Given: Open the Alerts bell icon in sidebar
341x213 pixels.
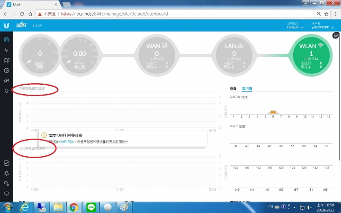Looking at the screenshot, I should click(7, 173).
